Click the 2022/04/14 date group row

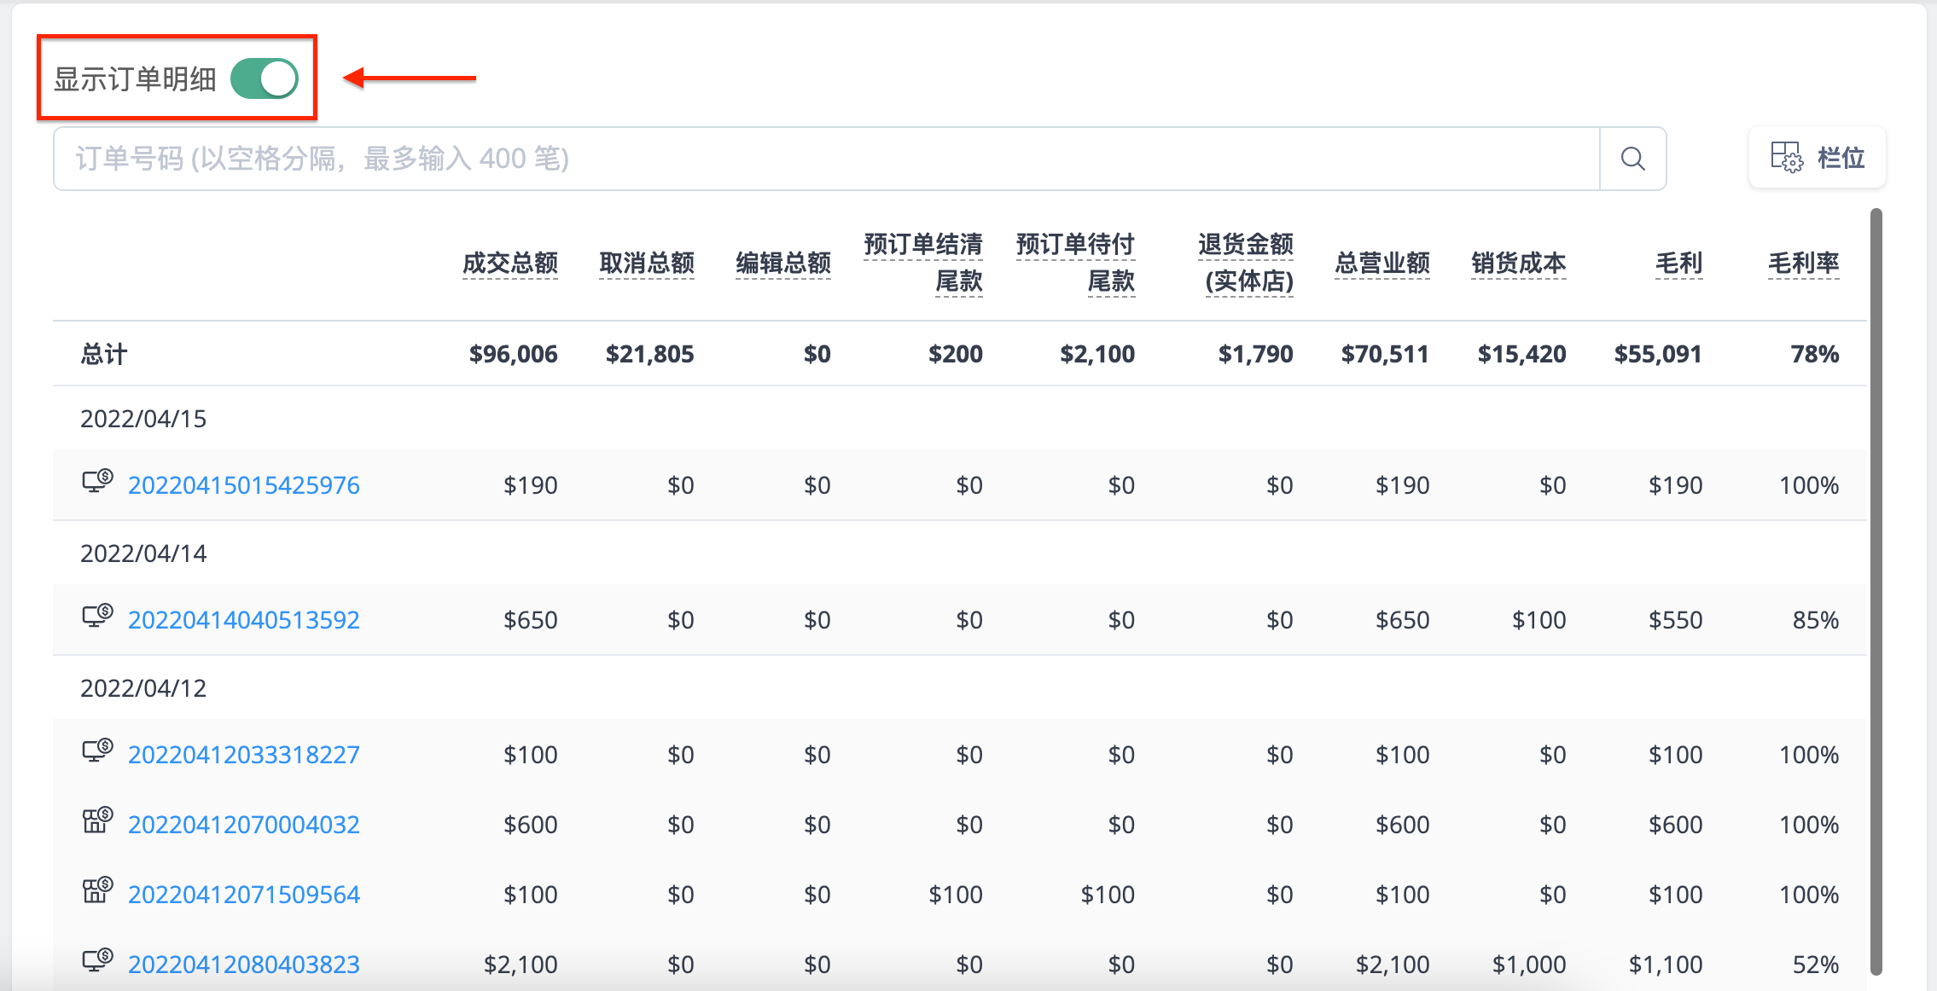(959, 553)
